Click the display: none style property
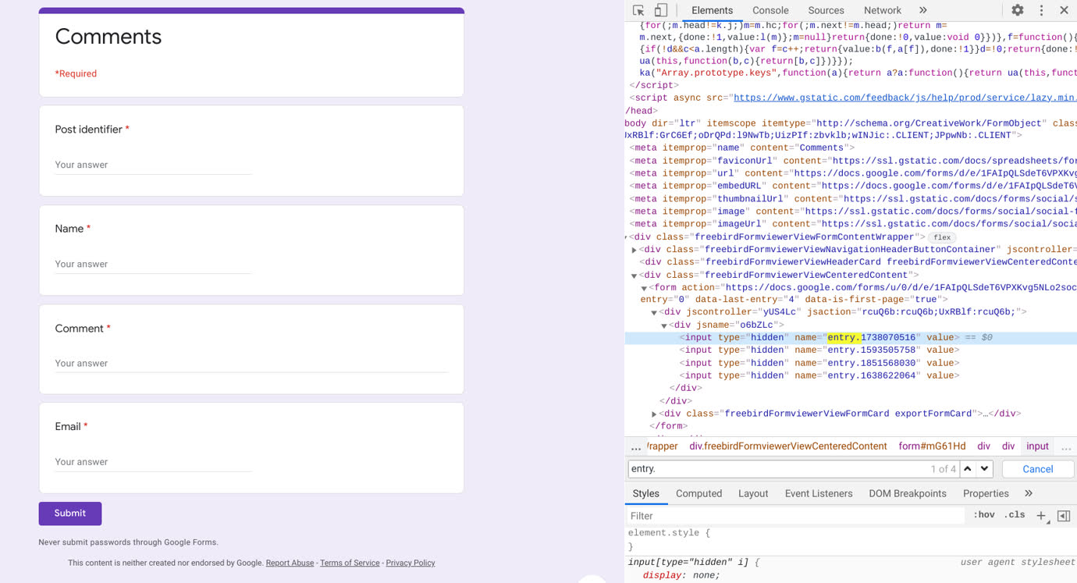This screenshot has height=583, width=1077. pyautogui.click(x=681, y=575)
